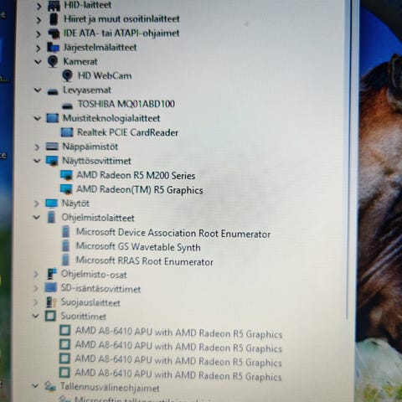
Task: Collapse the Kamerat category
Action: (x=38, y=62)
